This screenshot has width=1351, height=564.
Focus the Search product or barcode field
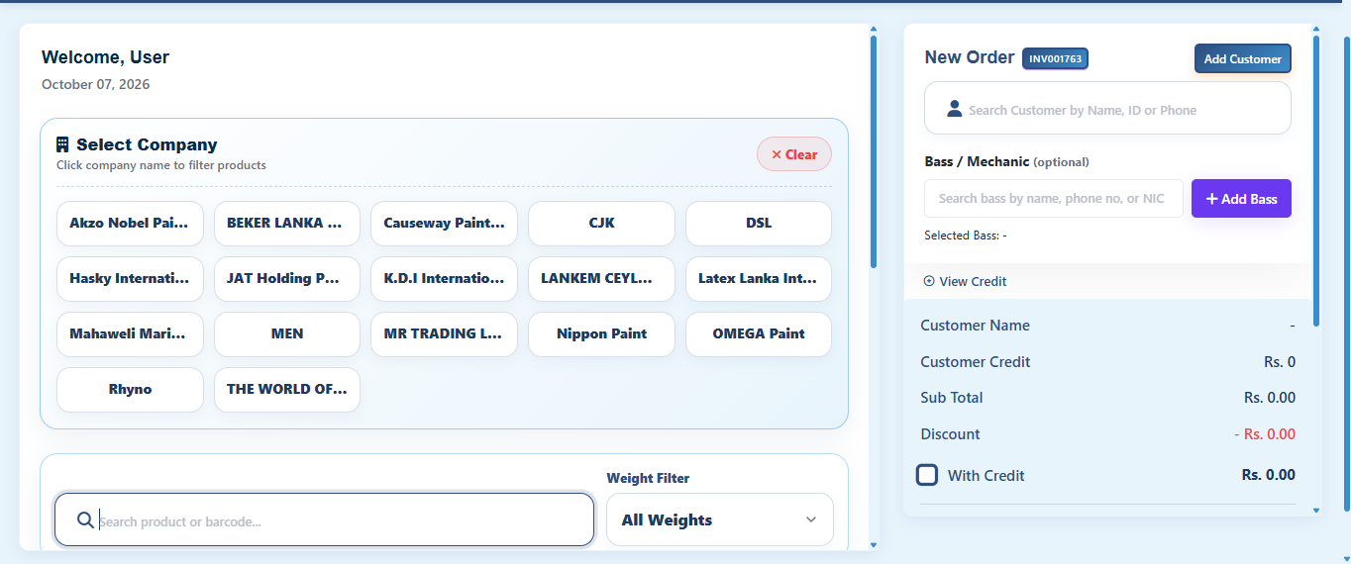(324, 519)
